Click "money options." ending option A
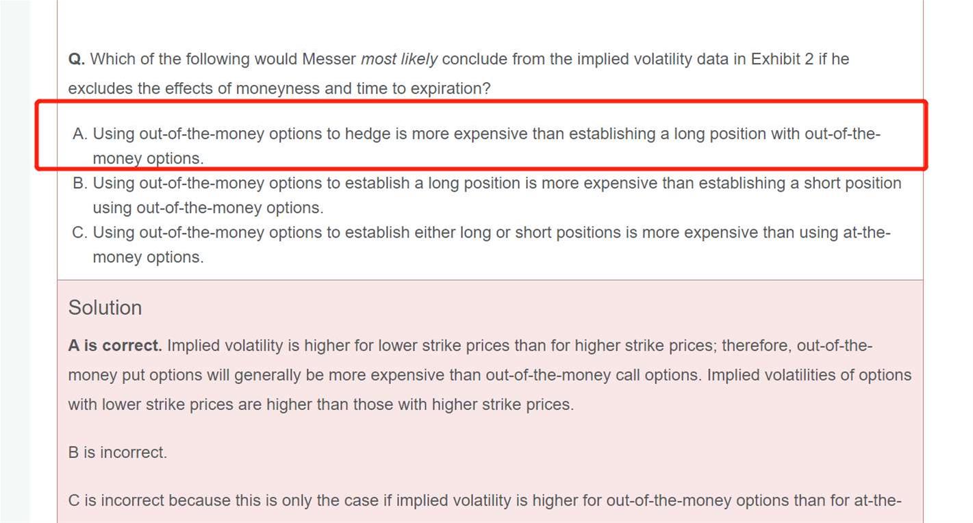This screenshot has height=523, width=973. [x=148, y=159]
